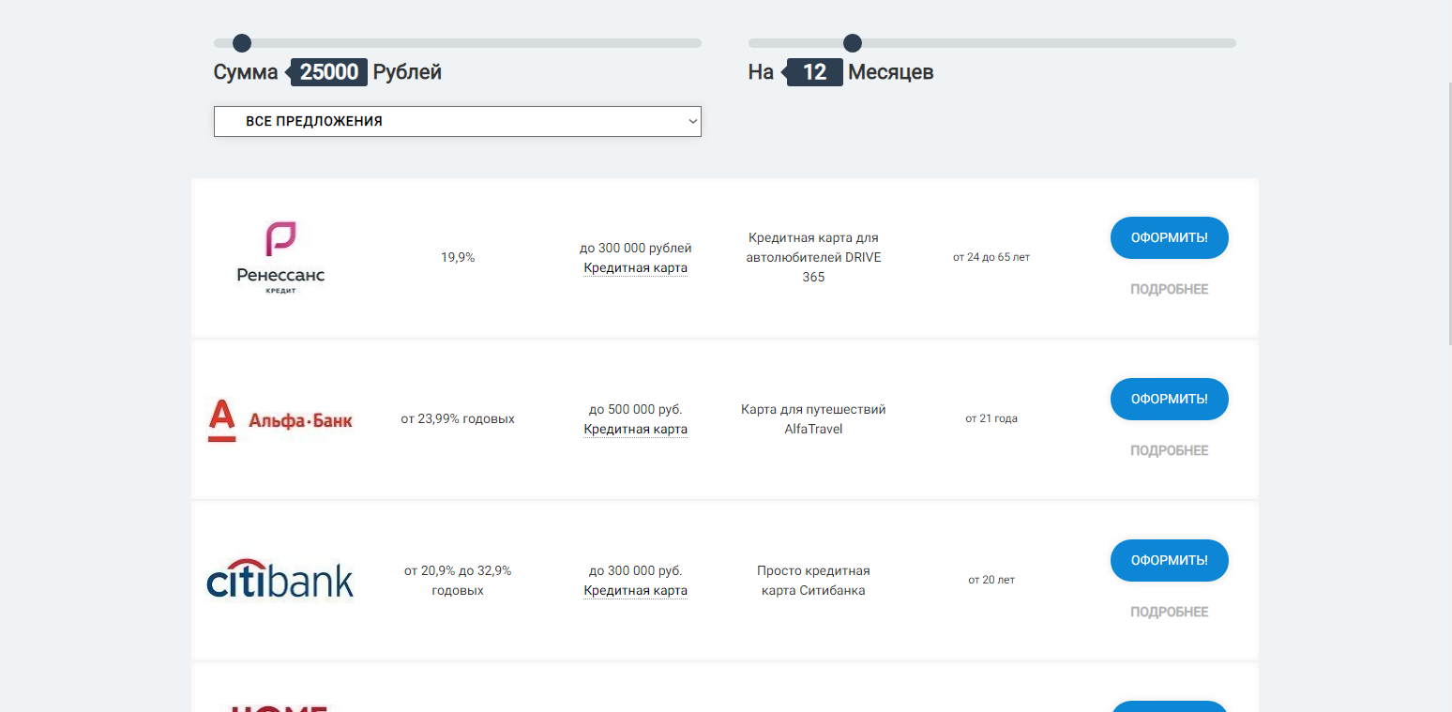Click Кредитная карта link in Citibank row
This screenshot has height=712, width=1452.
click(x=636, y=591)
